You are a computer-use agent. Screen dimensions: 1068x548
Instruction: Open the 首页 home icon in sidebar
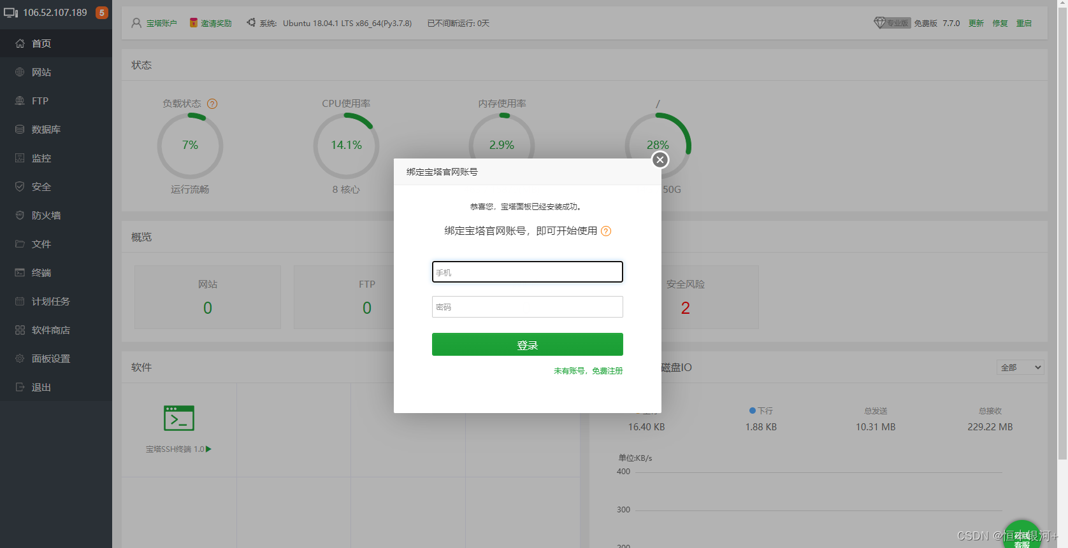pos(20,43)
